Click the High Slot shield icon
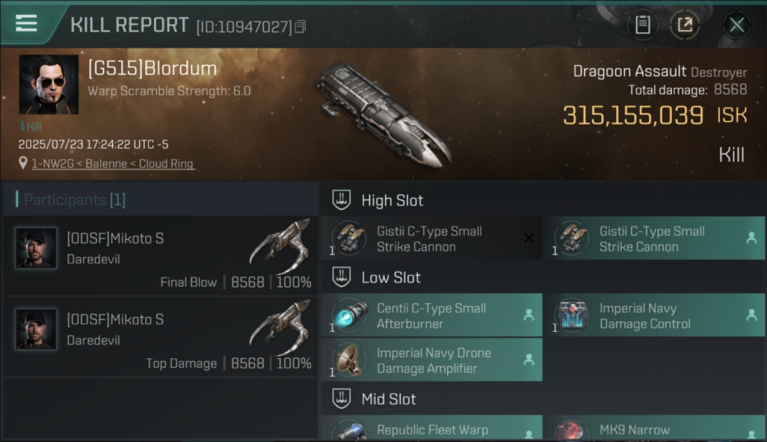Image resolution: width=767 pixels, height=442 pixels. tap(341, 200)
